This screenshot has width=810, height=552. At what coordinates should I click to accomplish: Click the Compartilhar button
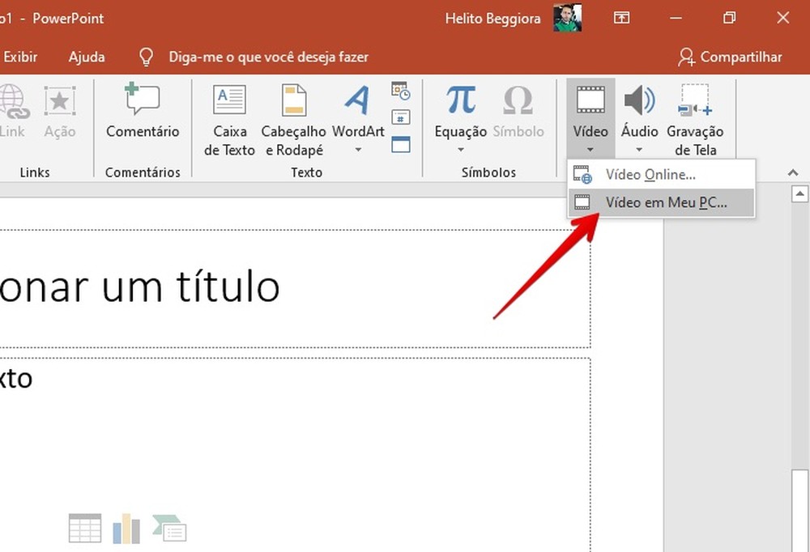(x=731, y=57)
